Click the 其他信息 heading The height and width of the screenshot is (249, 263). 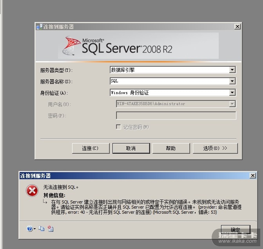(54, 195)
